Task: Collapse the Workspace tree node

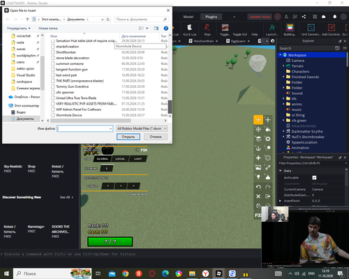Action: (x=281, y=55)
